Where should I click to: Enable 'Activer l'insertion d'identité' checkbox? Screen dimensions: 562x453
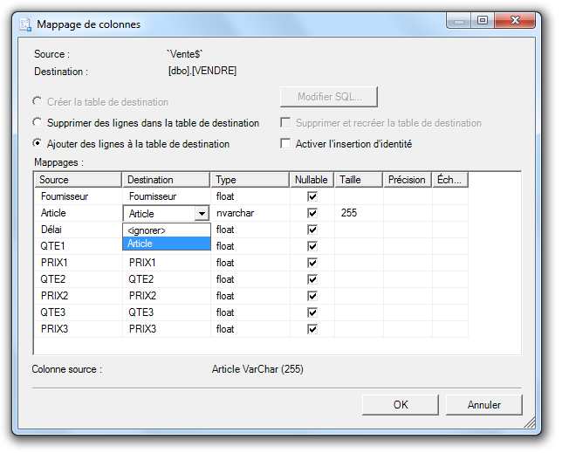coord(285,144)
